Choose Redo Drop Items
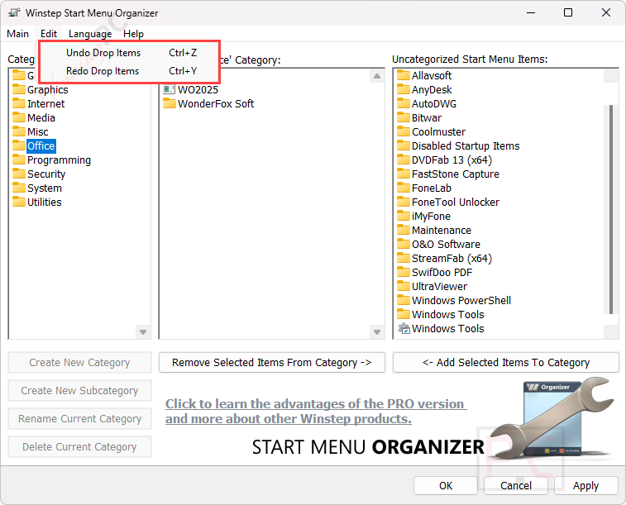This screenshot has height=505, width=626. tap(131, 71)
